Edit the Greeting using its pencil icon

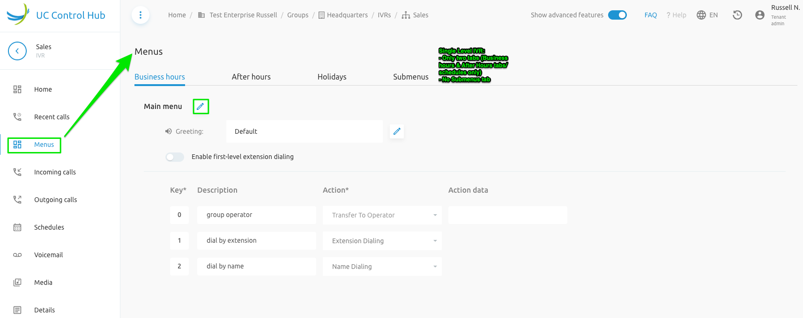[397, 131]
